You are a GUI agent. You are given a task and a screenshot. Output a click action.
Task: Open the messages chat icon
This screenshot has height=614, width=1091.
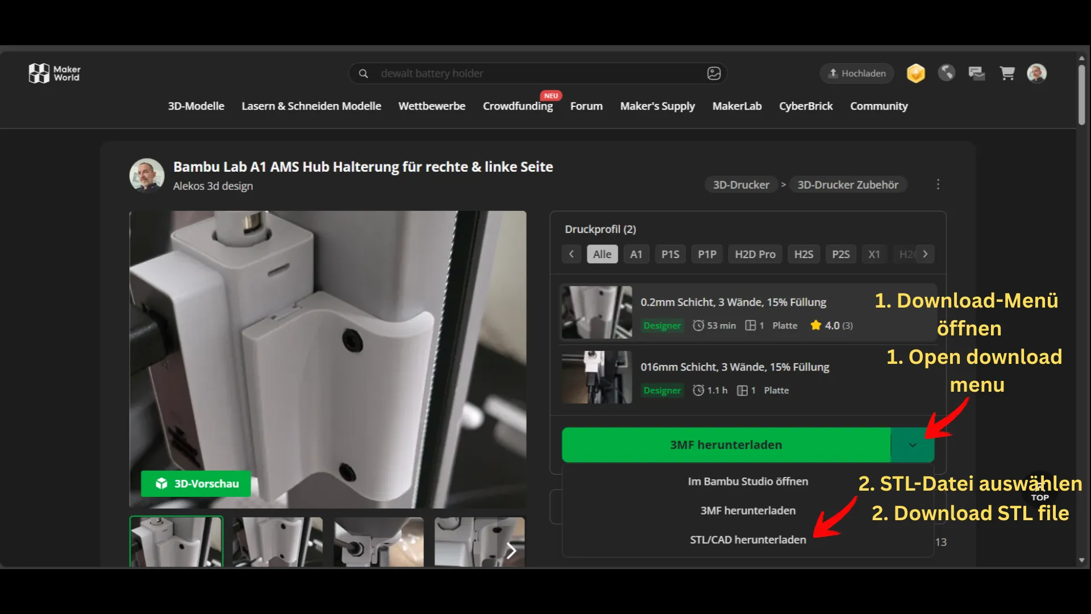pyautogui.click(x=977, y=73)
